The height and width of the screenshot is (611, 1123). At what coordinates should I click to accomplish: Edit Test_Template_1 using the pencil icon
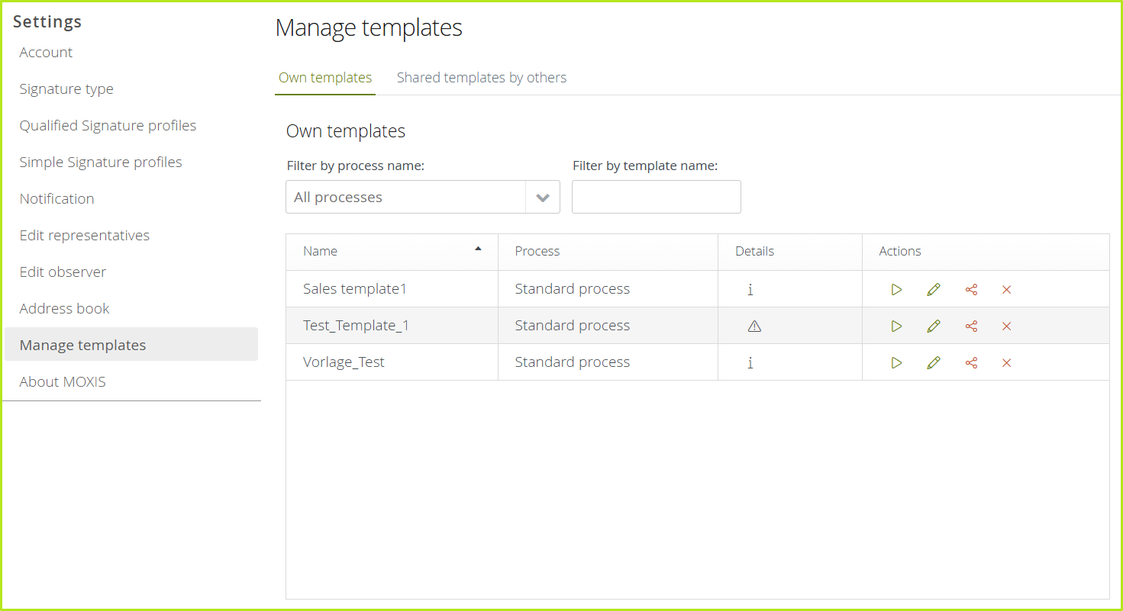(933, 326)
